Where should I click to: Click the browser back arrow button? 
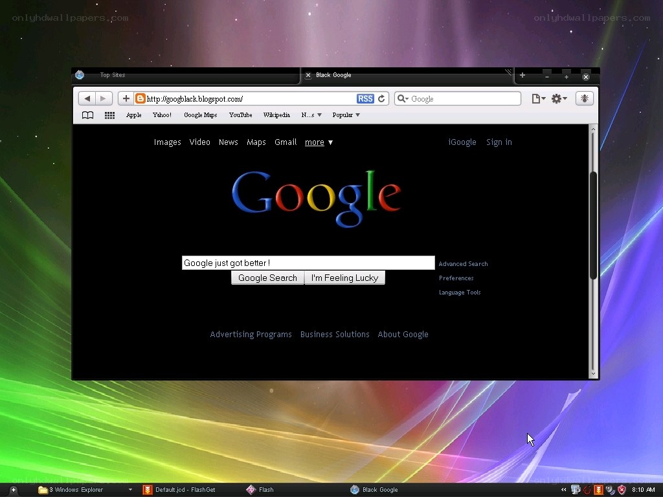click(87, 98)
